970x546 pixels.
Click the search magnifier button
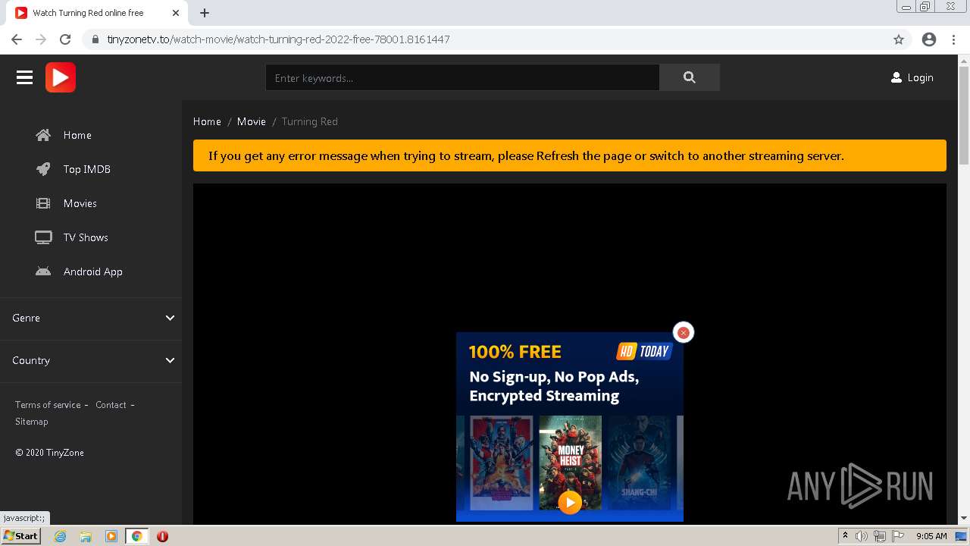click(x=689, y=77)
